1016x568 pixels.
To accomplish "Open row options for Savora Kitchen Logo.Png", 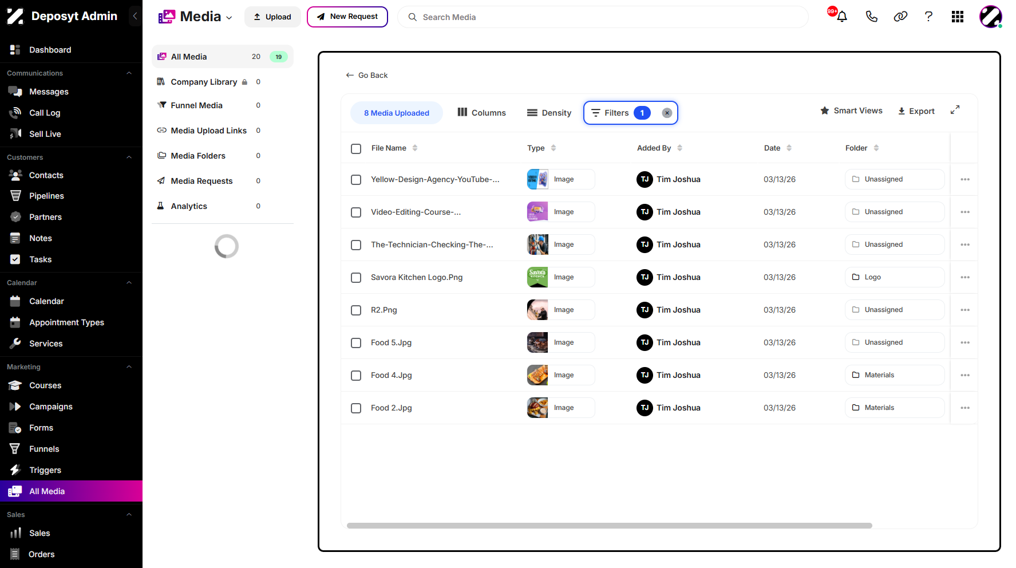I will [965, 277].
